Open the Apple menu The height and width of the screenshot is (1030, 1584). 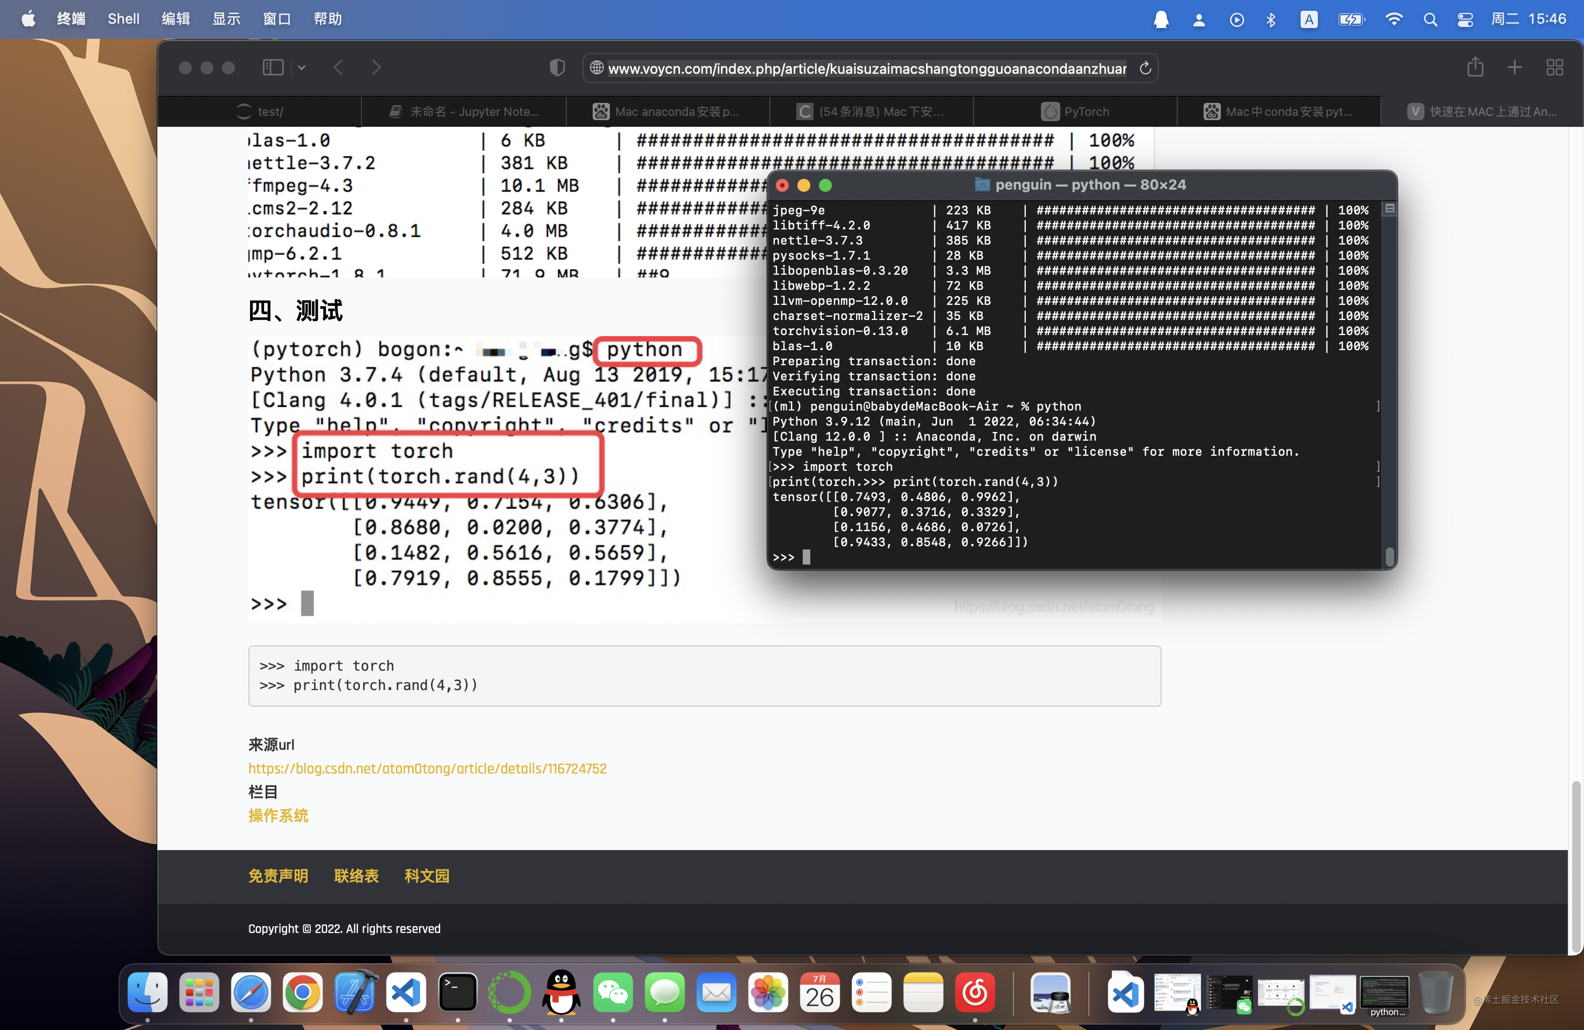pyautogui.click(x=28, y=19)
